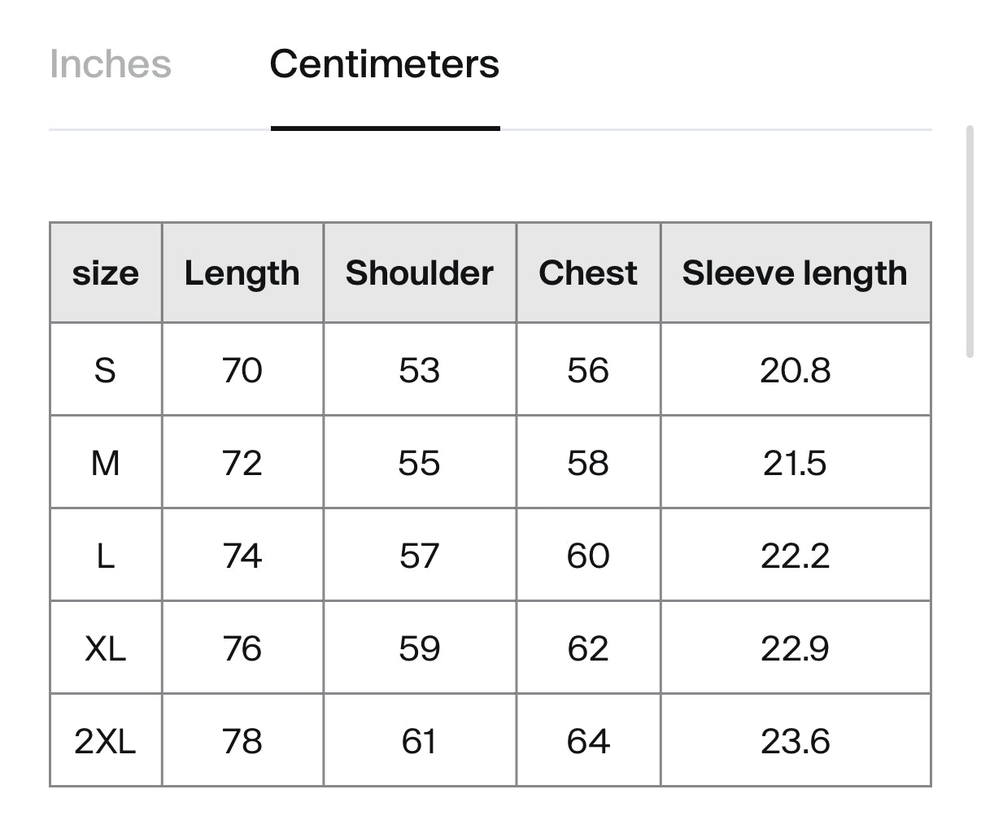Select the 2XL size row label
The height and width of the screenshot is (820, 981).
coord(106,741)
